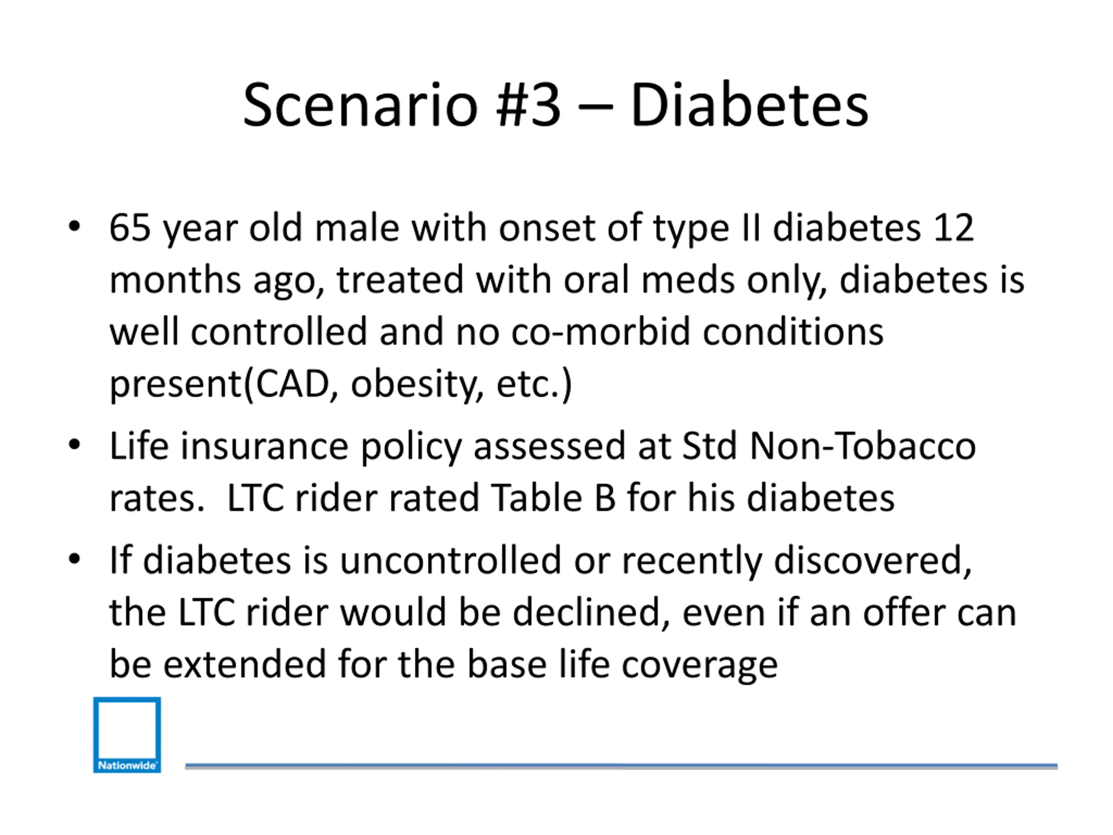
Task: Click the bullet before "If diabetes is uncontrolled"
Action: tap(74, 559)
